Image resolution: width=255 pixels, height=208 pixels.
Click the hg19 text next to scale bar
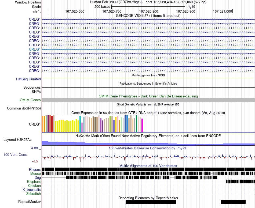pos(191,7)
